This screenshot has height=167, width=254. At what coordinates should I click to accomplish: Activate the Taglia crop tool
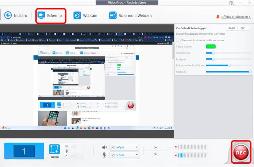[x=54, y=151]
